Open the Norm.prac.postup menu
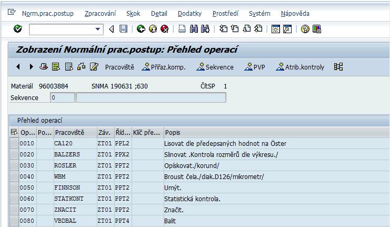Image resolution: width=390 pixels, height=227 pixels. click(x=48, y=14)
